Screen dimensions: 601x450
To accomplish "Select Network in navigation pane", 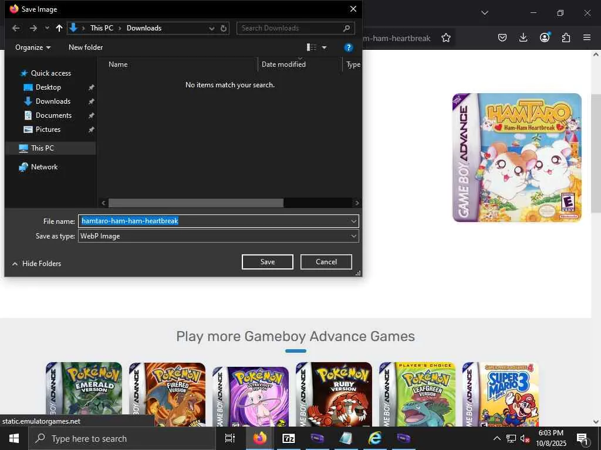I will [x=44, y=167].
